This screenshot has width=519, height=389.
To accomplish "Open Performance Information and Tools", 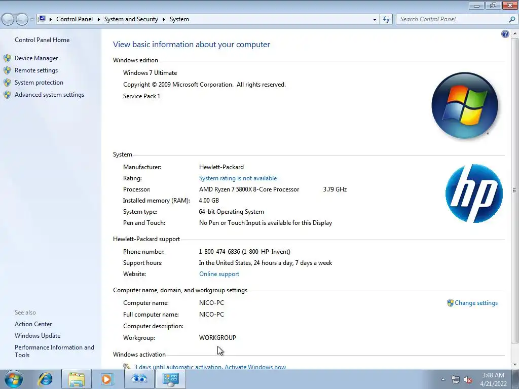I will point(54,352).
